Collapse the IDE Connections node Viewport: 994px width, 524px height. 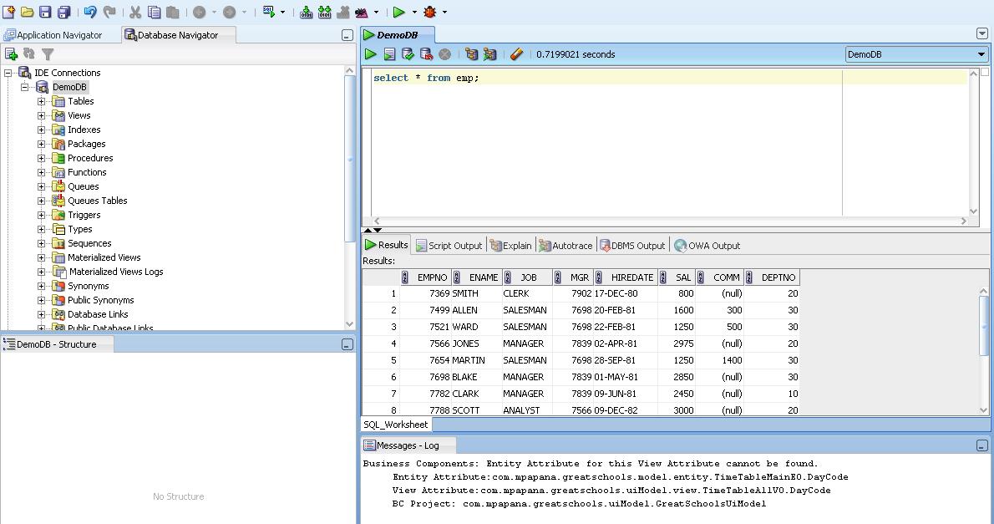8,73
